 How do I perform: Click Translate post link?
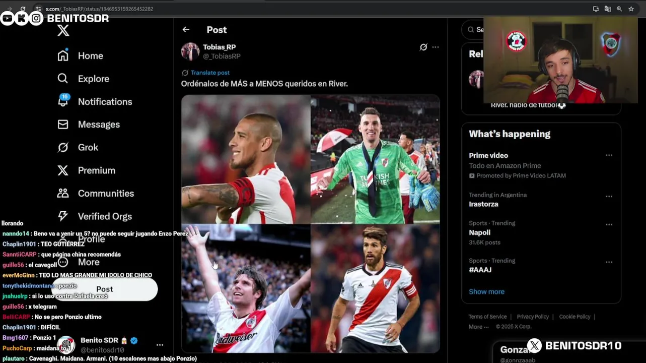pos(210,73)
